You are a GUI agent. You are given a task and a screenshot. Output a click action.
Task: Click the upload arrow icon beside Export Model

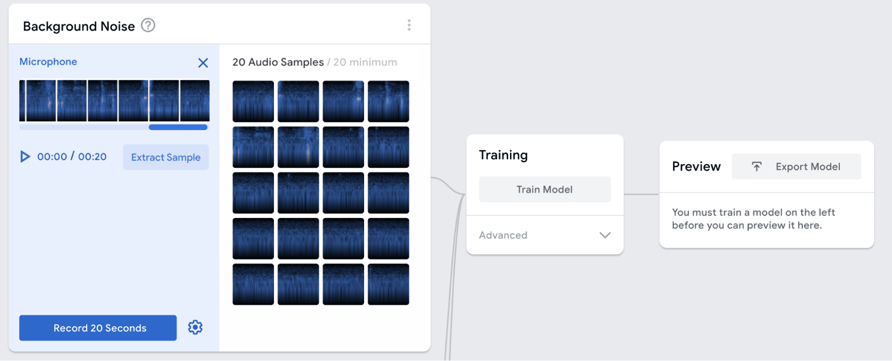(x=757, y=167)
